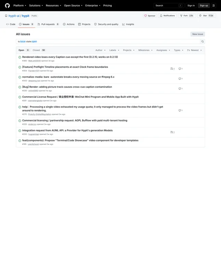Switch to the Code tab

point(11,24)
